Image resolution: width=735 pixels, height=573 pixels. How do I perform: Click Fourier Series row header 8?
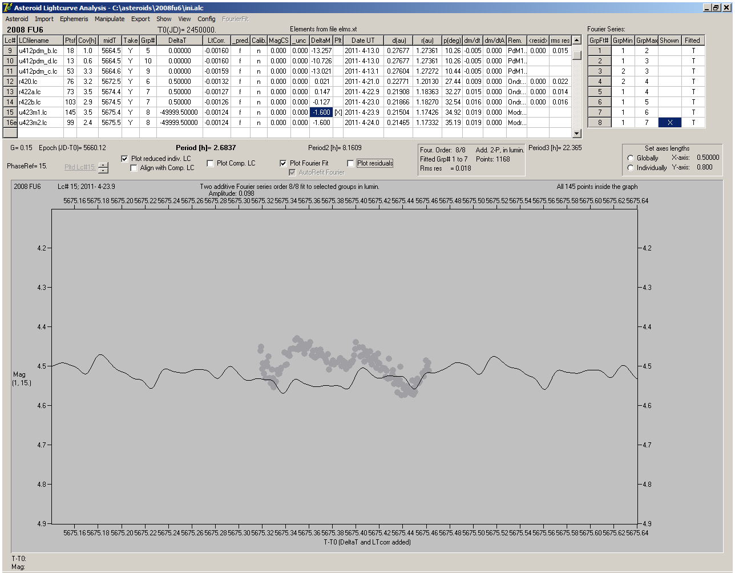point(600,123)
